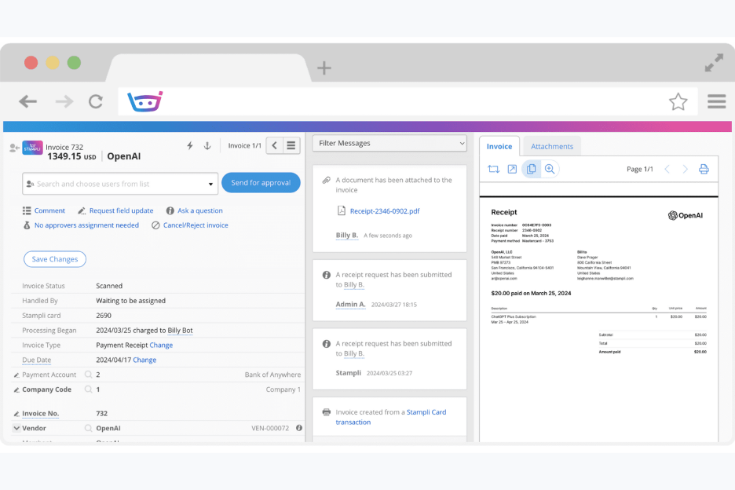735x490 pixels.
Task: Click Cancel/Reject invoice link
Action: point(196,225)
